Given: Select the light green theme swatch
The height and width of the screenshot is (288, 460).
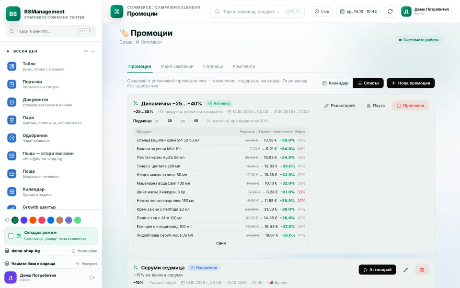Looking at the screenshot, I should click(78, 220).
